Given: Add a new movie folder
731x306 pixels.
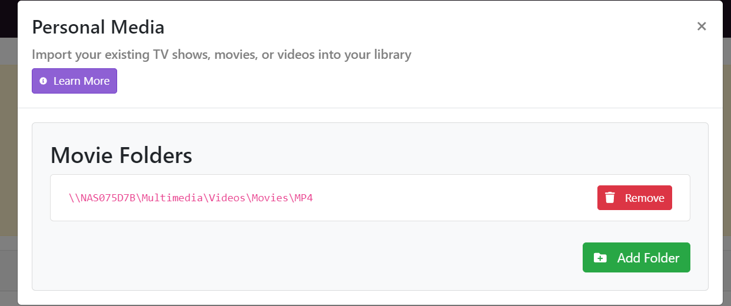Looking at the screenshot, I should [x=636, y=258].
